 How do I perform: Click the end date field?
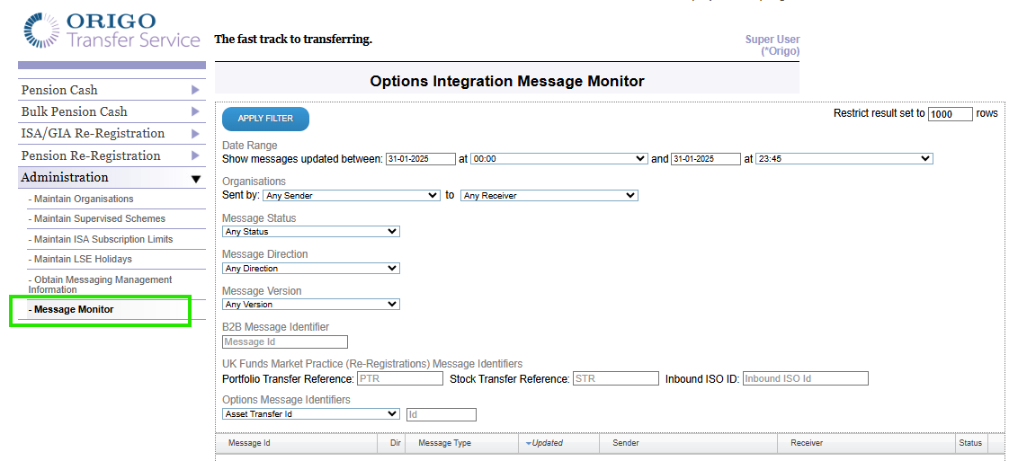click(706, 159)
